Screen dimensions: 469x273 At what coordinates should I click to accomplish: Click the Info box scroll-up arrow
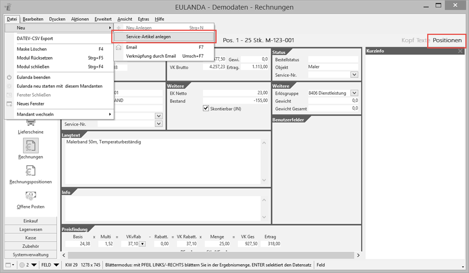tap(264, 200)
